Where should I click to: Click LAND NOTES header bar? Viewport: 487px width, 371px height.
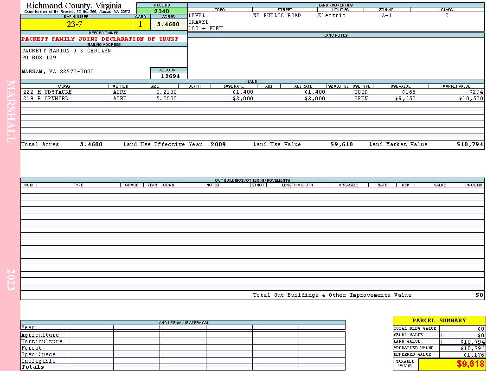(x=336, y=35)
